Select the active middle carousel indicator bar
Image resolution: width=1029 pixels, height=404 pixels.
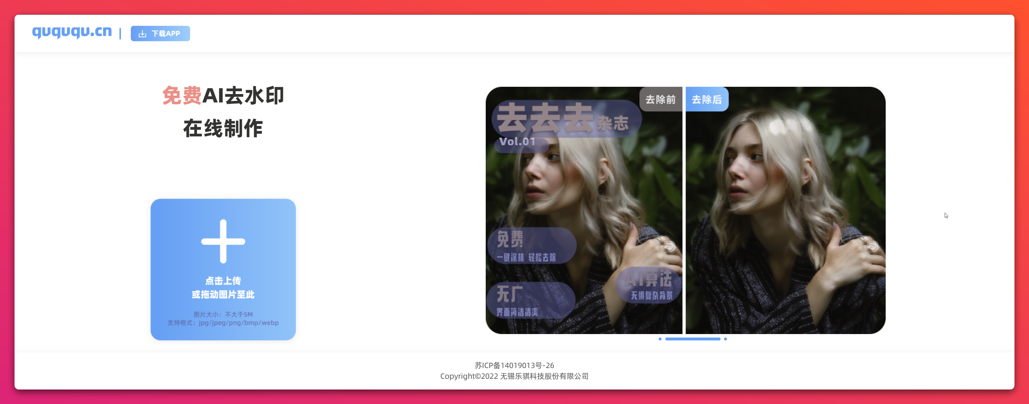(693, 339)
